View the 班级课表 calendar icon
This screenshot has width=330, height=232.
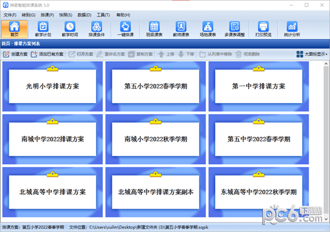[x=154, y=29]
